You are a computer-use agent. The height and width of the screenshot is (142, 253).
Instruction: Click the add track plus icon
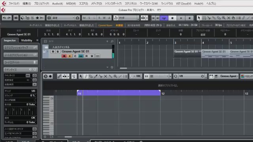[x=107, y=41]
